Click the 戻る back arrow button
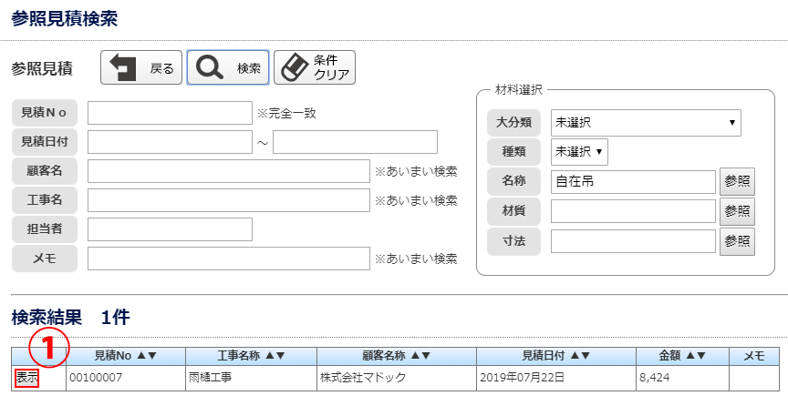This screenshot has height=406, width=788. [140, 67]
